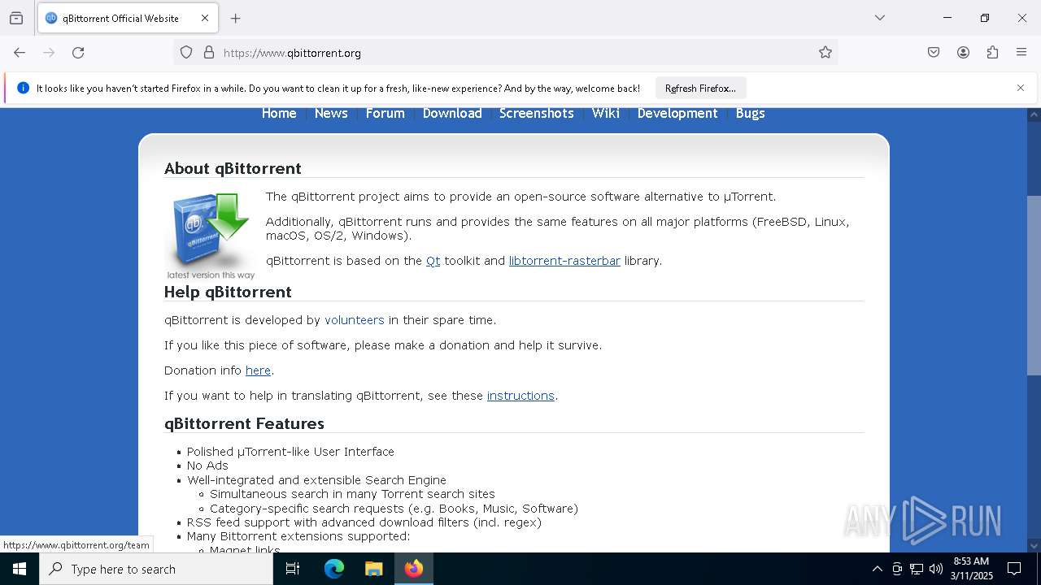
Task: Close the qBittorrent Official Website tab
Action: 205,18
